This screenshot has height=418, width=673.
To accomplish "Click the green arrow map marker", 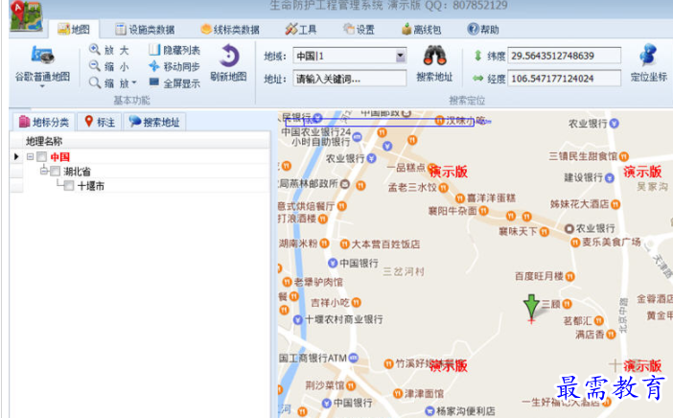I will (531, 308).
